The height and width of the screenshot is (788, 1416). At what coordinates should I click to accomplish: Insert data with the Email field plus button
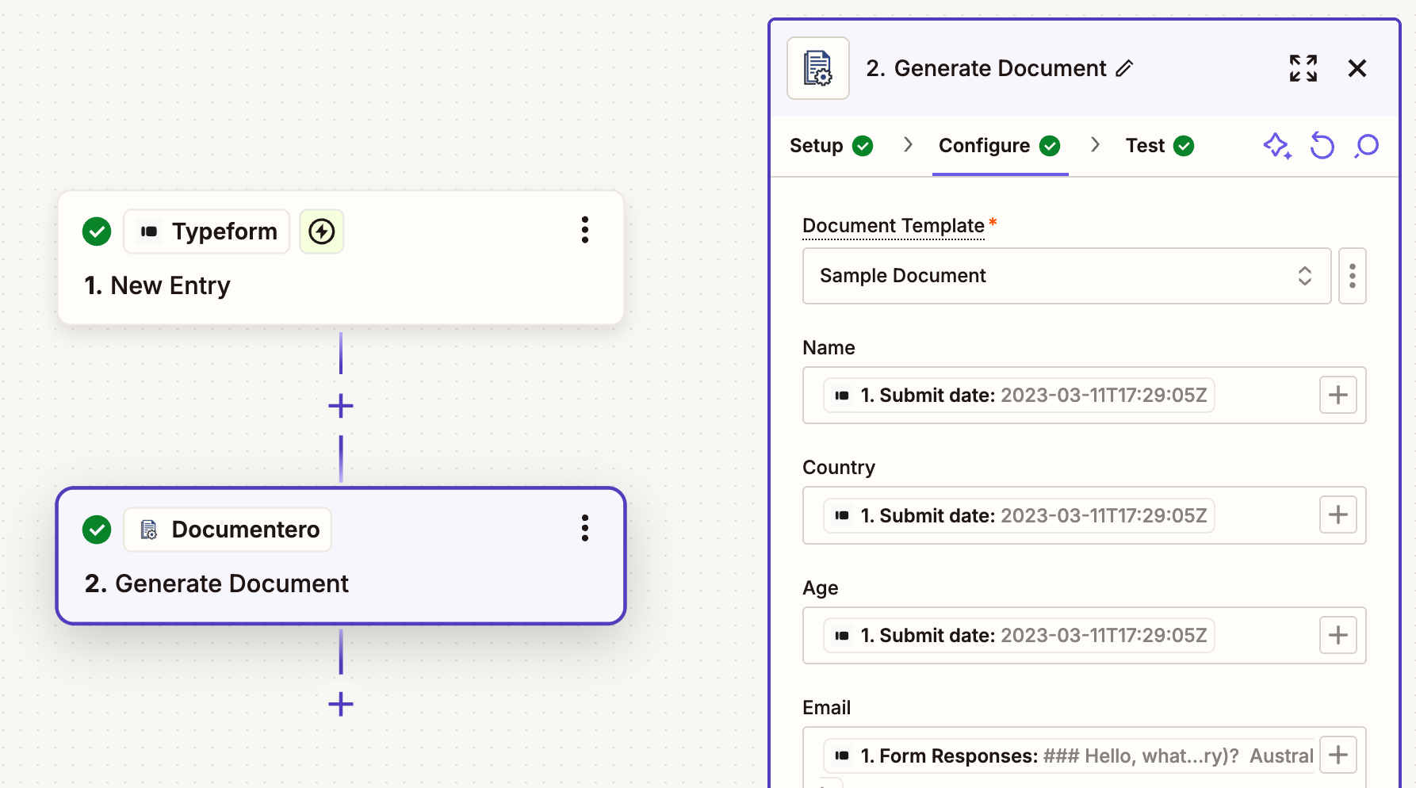click(x=1338, y=755)
